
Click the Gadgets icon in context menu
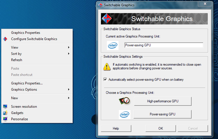5,113
